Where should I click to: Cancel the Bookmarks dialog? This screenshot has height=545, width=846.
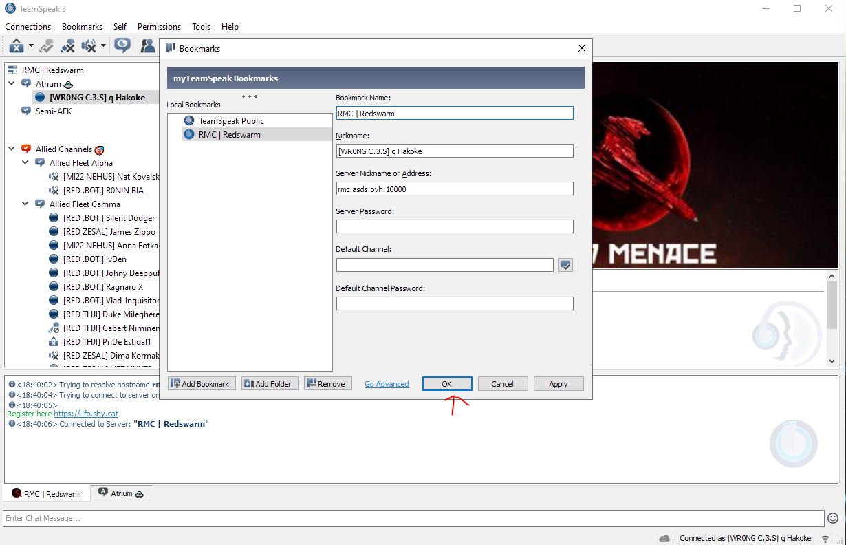pos(502,384)
